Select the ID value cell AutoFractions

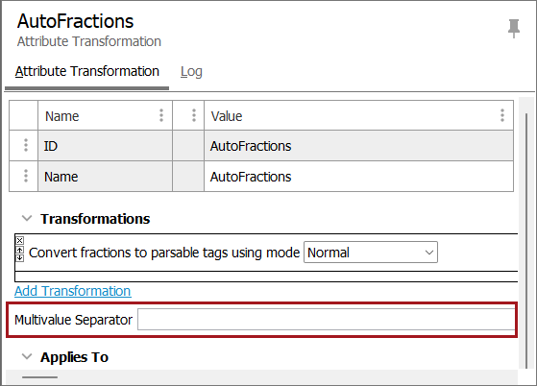pos(358,146)
